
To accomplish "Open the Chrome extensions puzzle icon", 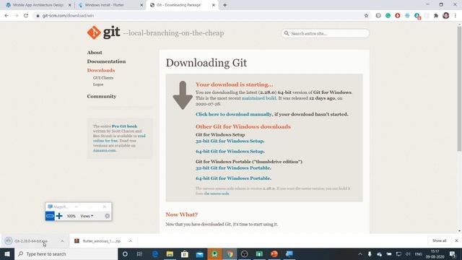I will [x=436, y=16].
